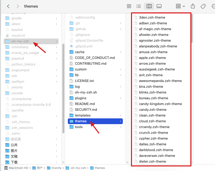
Task: Open the 下载 folder icon
Action: coord(7,162)
